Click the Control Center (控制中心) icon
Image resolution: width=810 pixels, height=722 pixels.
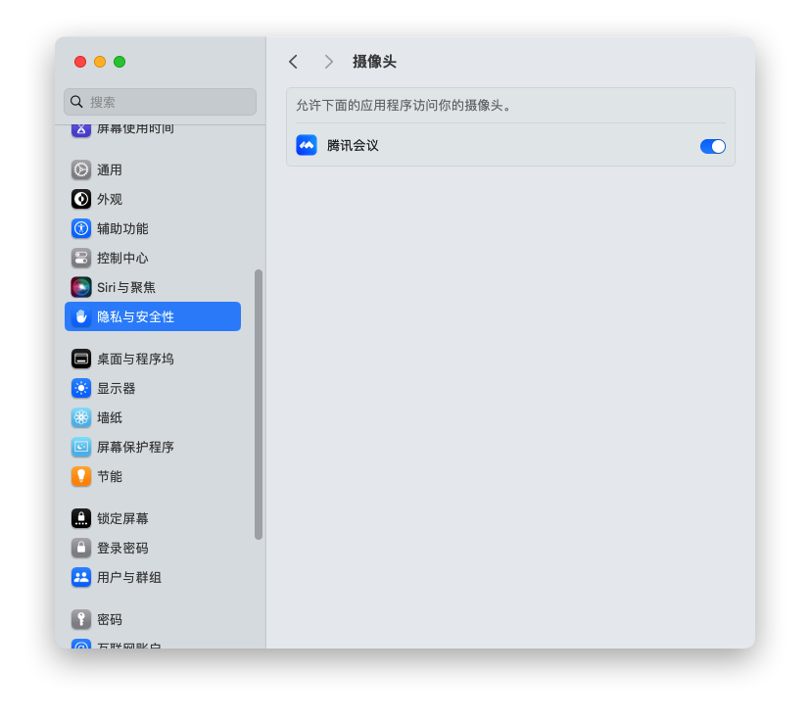[81, 258]
